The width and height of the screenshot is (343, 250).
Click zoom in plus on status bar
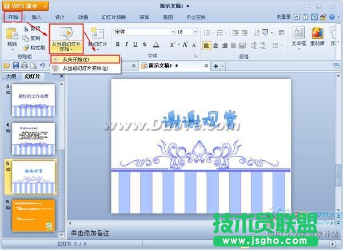point(332,244)
